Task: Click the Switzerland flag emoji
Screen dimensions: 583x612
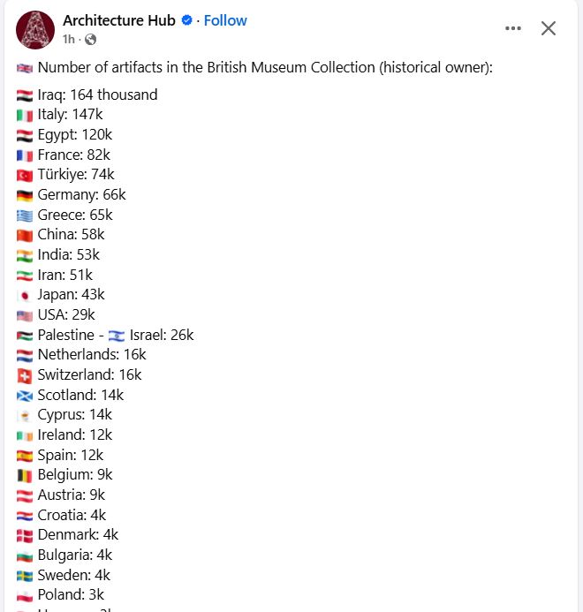Action: (x=25, y=376)
